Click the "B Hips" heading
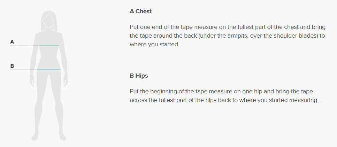Viewport: 337px width, 147px height. click(x=139, y=76)
